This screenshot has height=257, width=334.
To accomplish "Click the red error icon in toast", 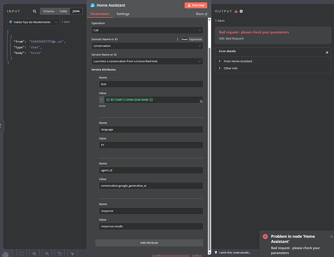I will [265, 236].
